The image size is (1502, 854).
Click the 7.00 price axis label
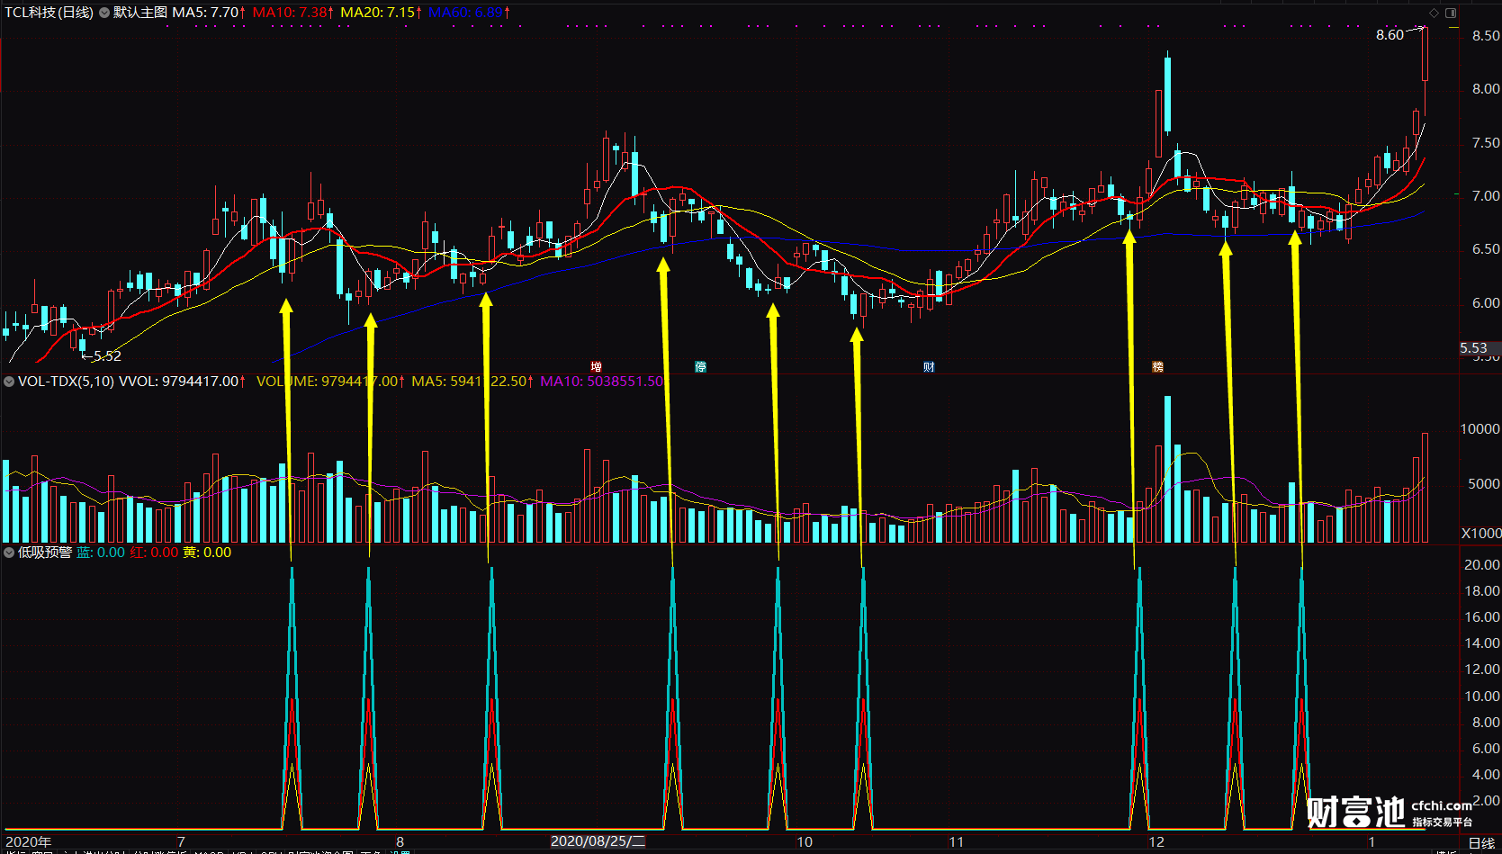tap(1486, 196)
